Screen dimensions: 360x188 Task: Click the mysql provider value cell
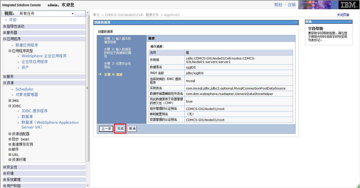pyautogui.click(x=239, y=81)
